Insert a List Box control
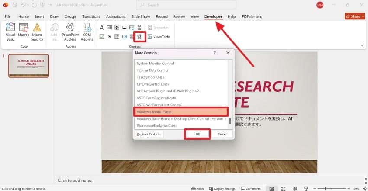 point(116,37)
